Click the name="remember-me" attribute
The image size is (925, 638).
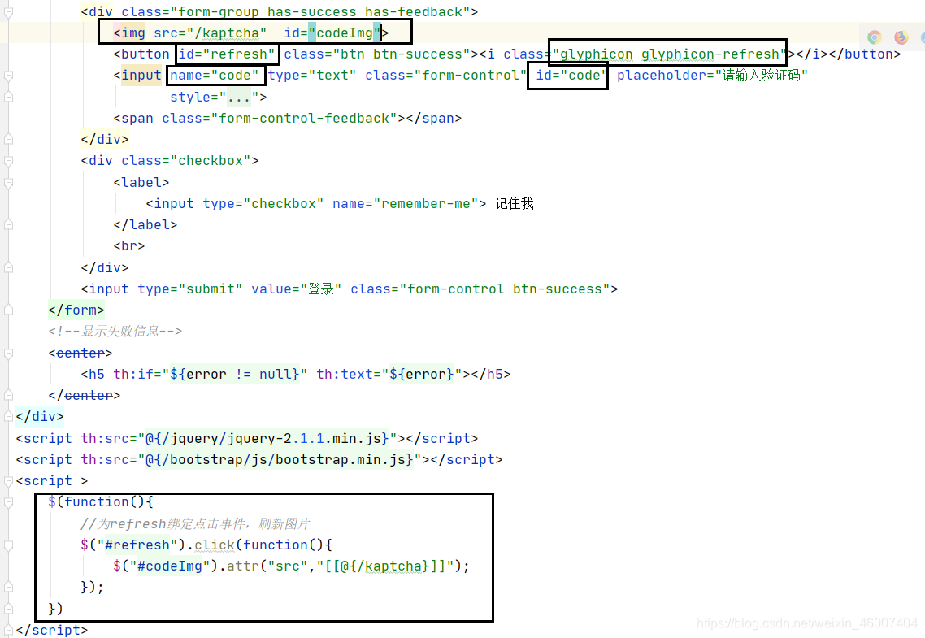406,203
